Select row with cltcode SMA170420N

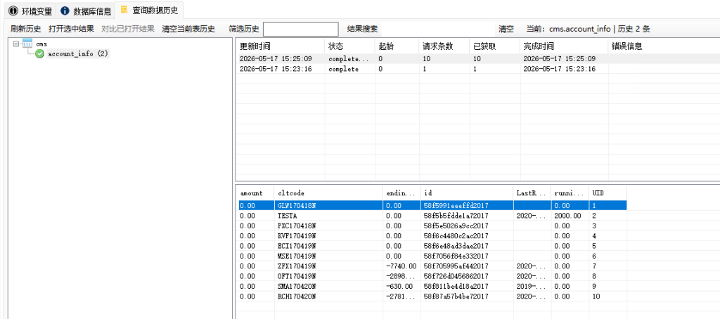click(x=432, y=287)
